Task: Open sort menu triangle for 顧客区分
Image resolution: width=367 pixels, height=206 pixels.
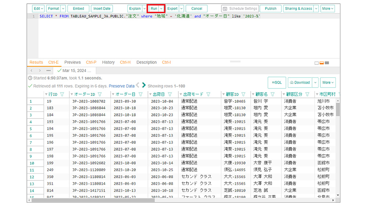Action: (284, 94)
